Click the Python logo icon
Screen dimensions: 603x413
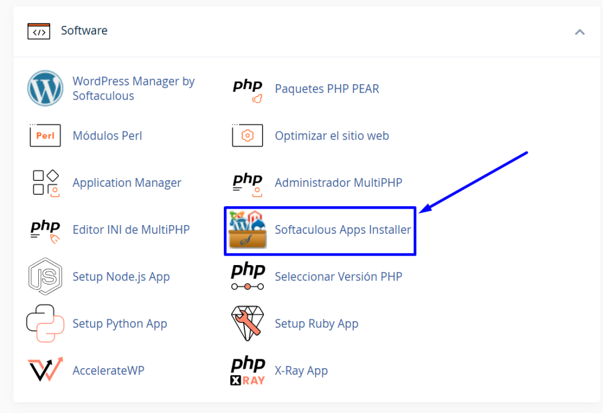(x=45, y=323)
